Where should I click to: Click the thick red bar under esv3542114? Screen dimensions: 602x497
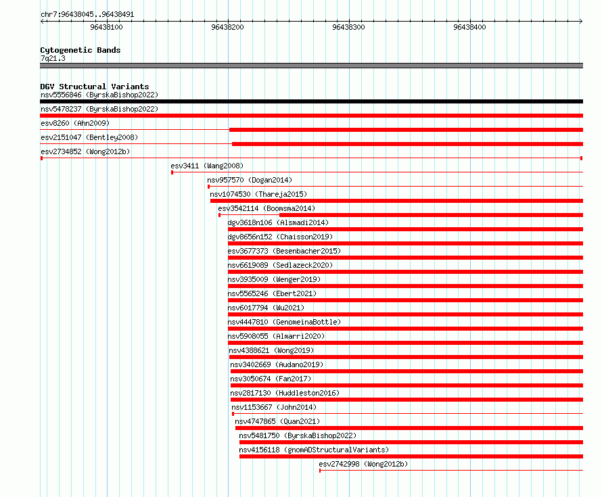point(431,215)
